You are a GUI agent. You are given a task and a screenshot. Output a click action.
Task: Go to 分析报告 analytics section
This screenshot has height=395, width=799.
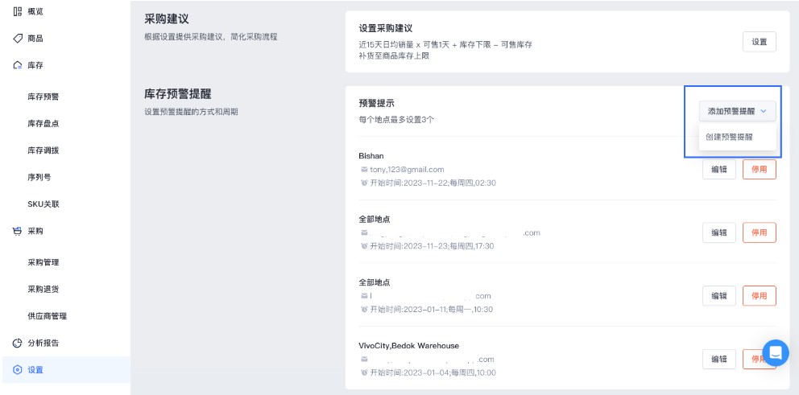click(x=43, y=343)
